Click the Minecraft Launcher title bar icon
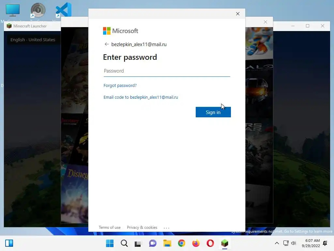The width and height of the screenshot is (334, 251). pyautogui.click(x=9, y=26)
